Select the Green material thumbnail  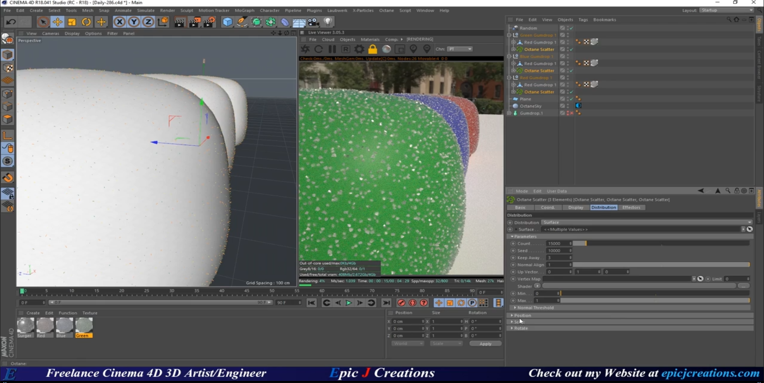pyautogui.click(x=84, y=328)
